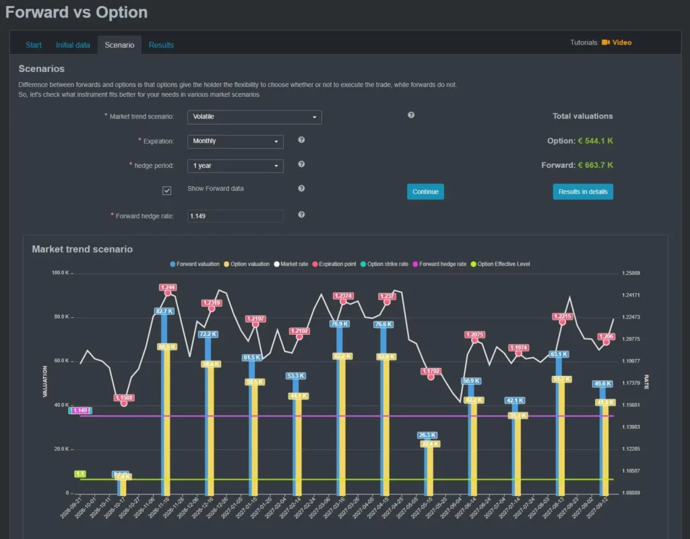Switch to the Start tab
The height and width of the screenshot is (539, 690).
(x=34, y=45)
